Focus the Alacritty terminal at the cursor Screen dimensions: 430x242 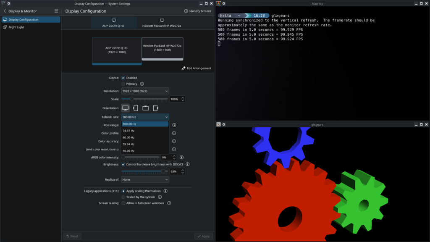(x=219, y=44)
